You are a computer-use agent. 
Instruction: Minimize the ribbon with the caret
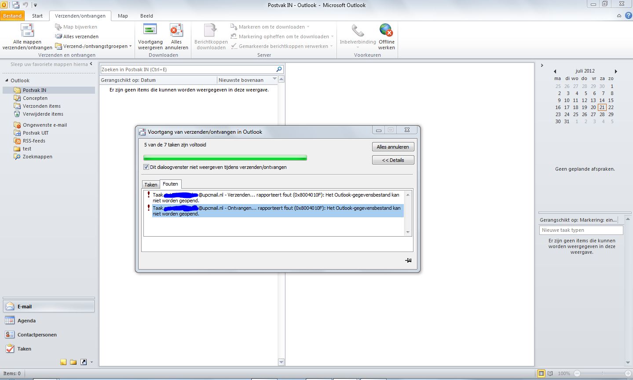(619, 15)
